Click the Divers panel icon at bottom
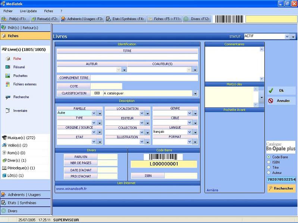The width and height of the screenshot is (298, 223). (x=3, y=211)
